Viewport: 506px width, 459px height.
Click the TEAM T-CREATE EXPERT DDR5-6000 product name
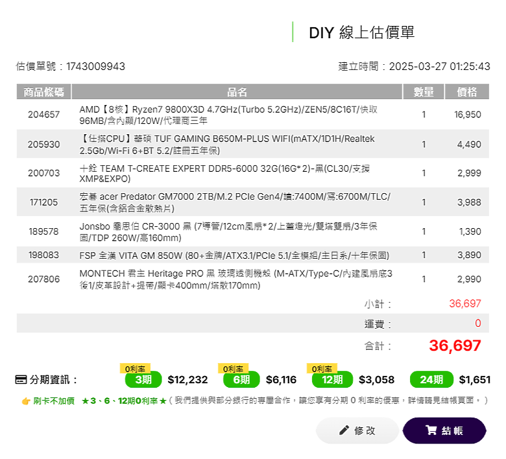224,174
